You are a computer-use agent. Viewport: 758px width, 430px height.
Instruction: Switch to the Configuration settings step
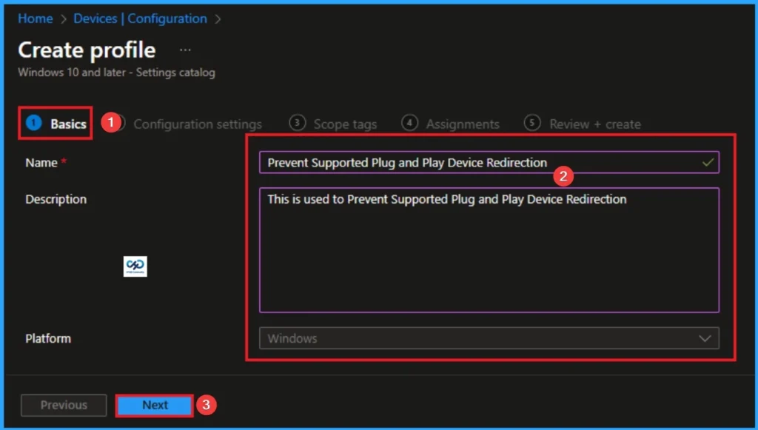pos(198,124)
